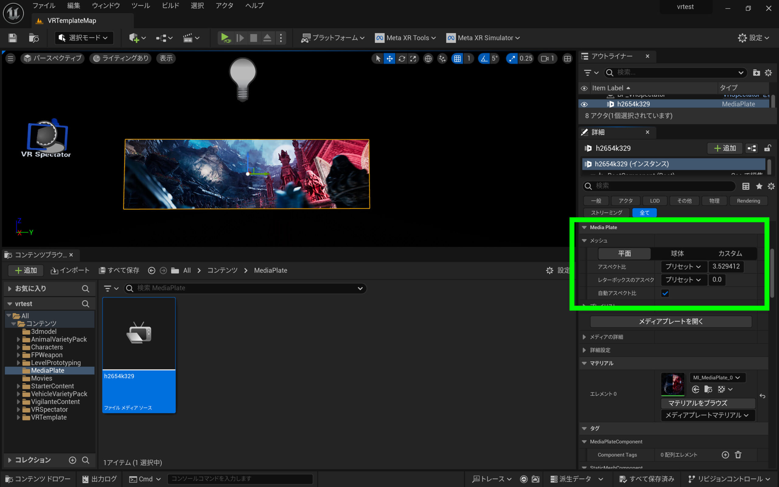
Task: Switch to the Rendering filter tab
Action: coord(748,201)
